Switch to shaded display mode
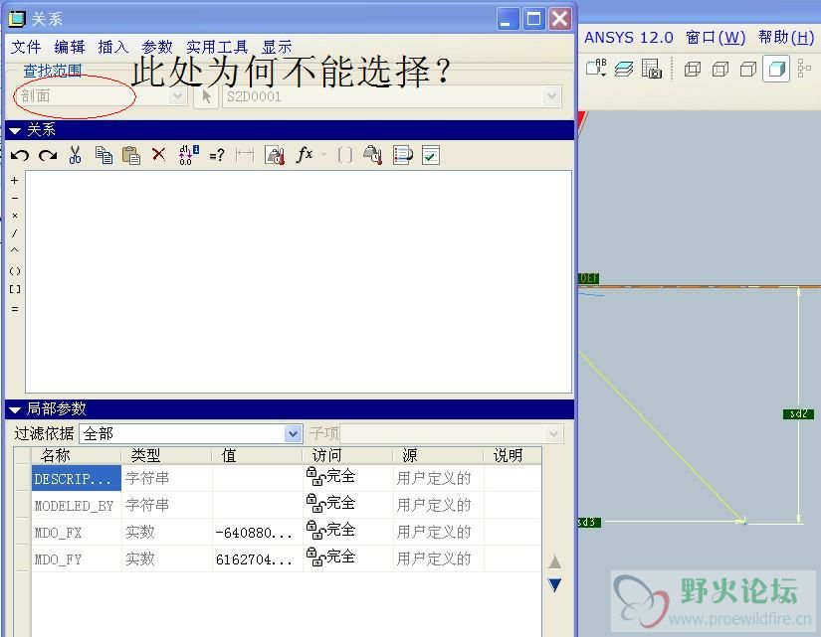821x637 pixels. (776, 69)
